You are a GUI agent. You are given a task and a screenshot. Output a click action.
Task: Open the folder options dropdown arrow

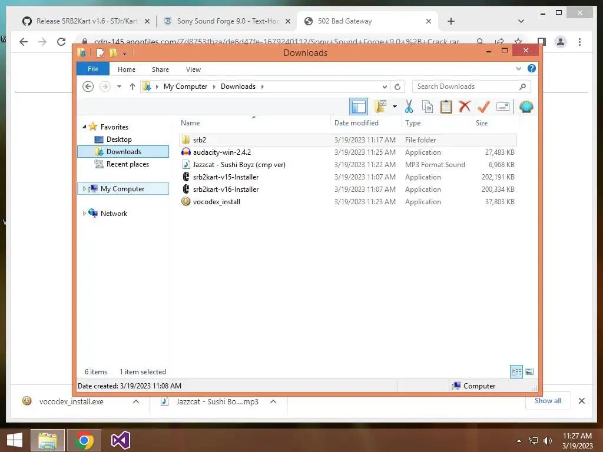pos(395,107)
